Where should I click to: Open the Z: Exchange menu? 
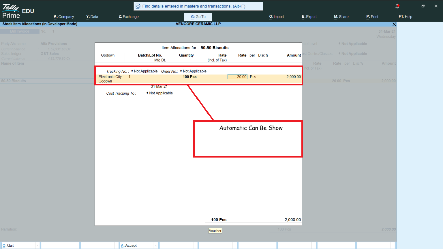(x=129, y=17)
